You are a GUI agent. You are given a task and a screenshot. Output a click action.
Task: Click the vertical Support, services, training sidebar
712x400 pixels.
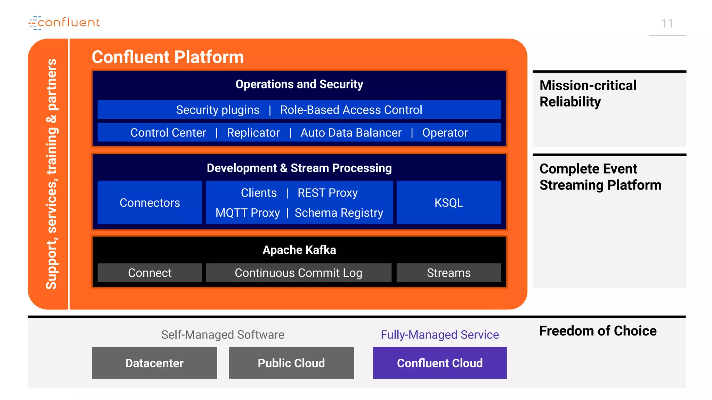[51, 174]
